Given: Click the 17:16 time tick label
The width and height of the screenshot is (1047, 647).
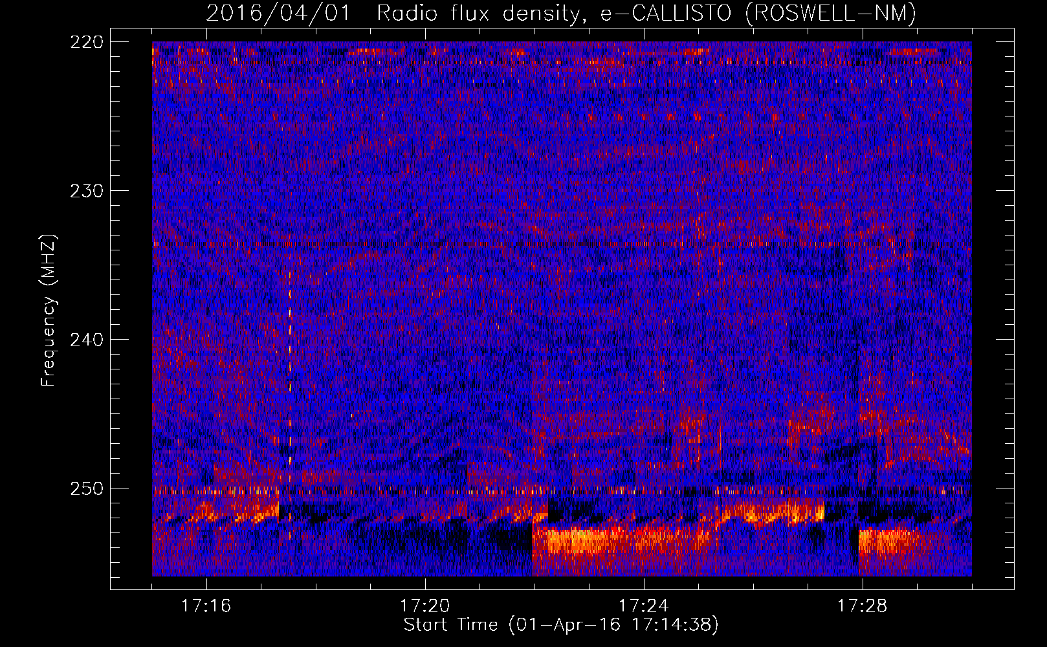Looking at the screenshot, I should (x=206, y=606).
